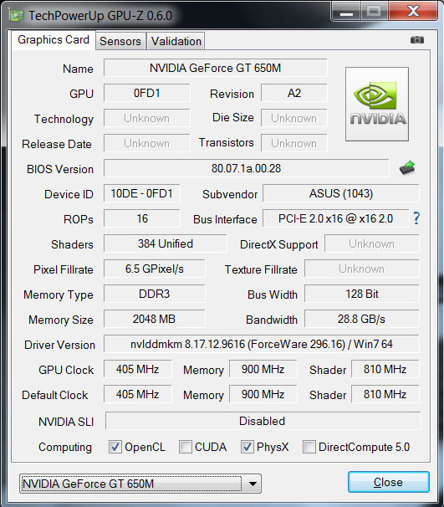Click the bus interface question mark
Viewport: 444px width, 507px height.
(416, 218)
